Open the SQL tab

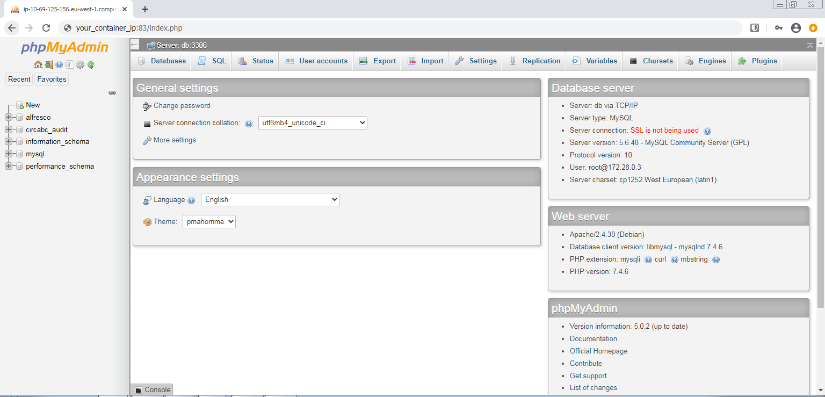point(212,61)
